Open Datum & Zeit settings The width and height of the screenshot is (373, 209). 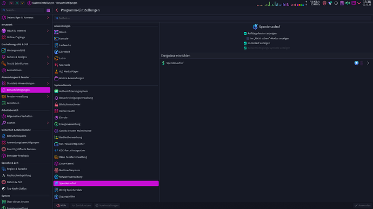point(25,182)
